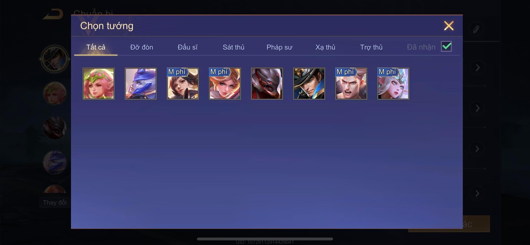530x245 pixels.
Task: Filter heroes by Pháp sư
Action: [279, 47]
